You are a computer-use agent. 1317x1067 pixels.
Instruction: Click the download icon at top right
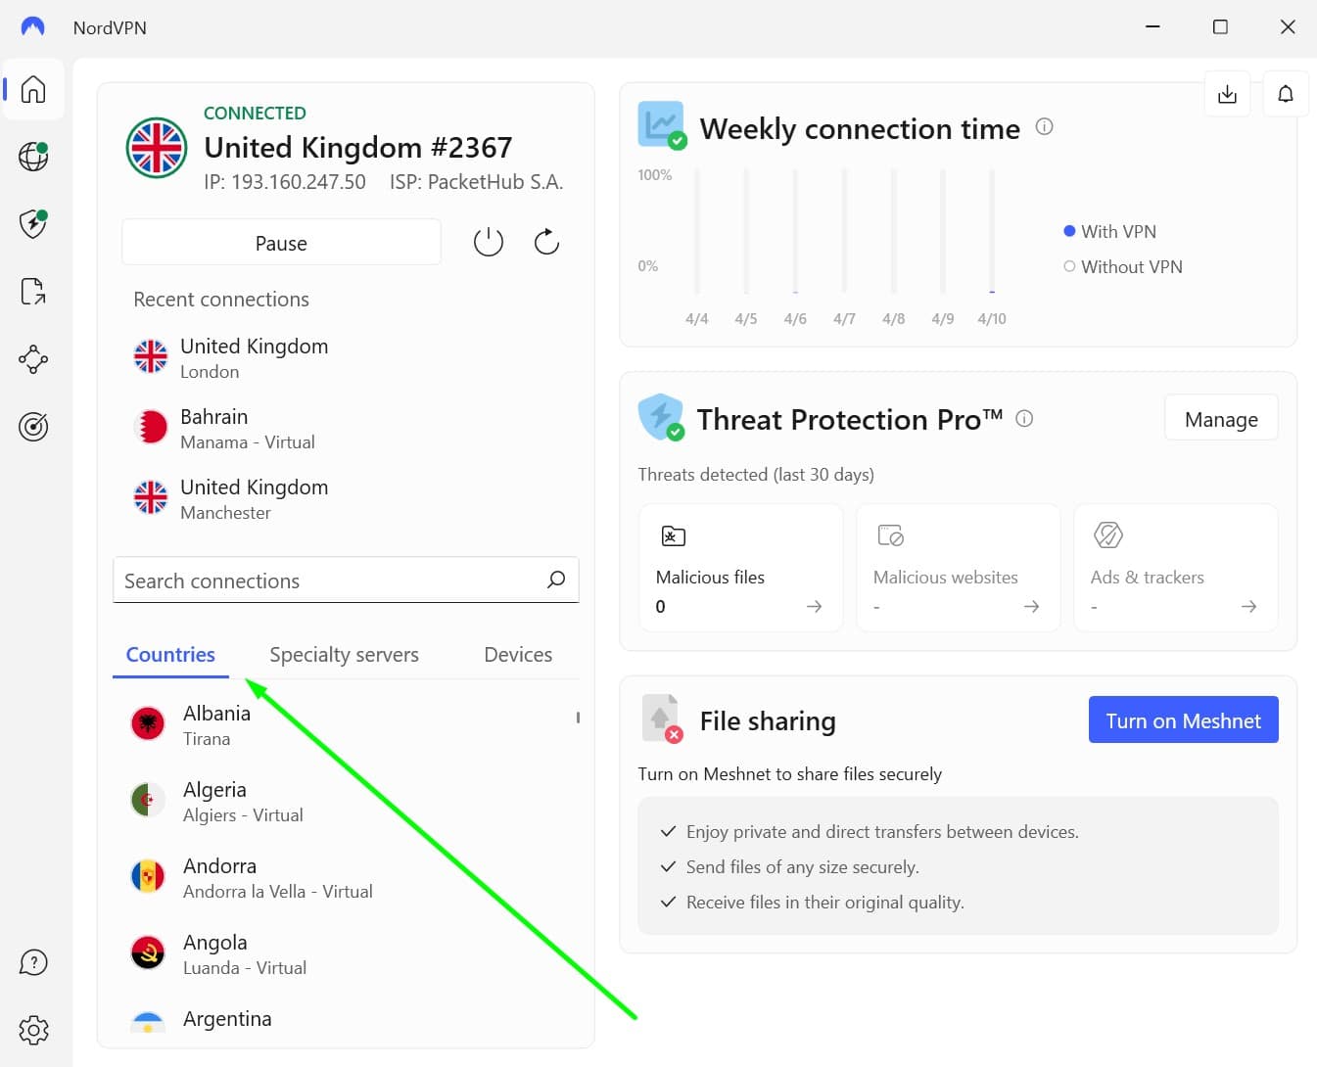[x=1227, y=94]
